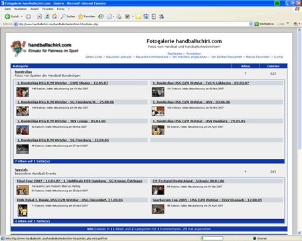Open the Suchen search pane

(x=68, y=17)
